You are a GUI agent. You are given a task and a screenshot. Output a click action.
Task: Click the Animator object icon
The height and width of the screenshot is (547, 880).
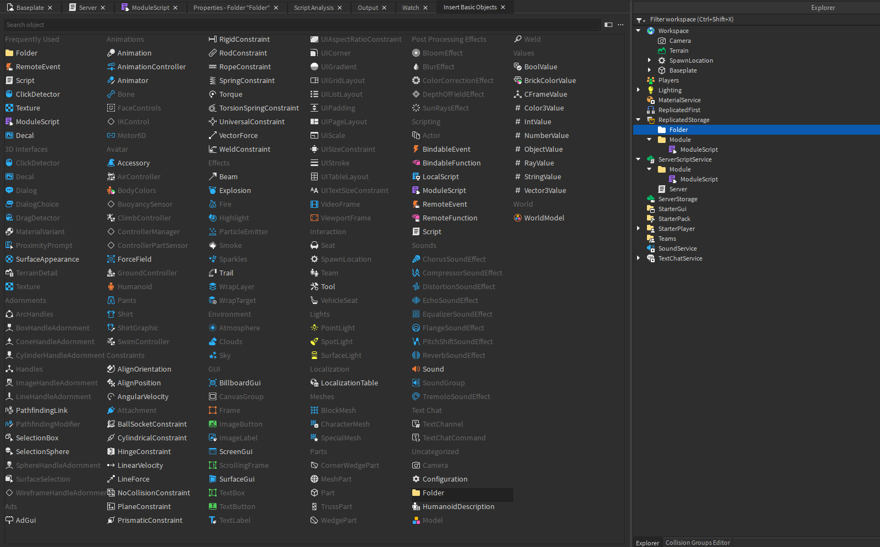[111, 81]
